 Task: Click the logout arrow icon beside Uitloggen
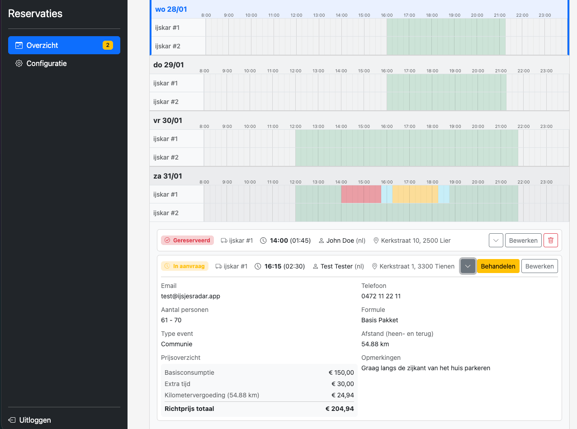[x=12, y=420]
